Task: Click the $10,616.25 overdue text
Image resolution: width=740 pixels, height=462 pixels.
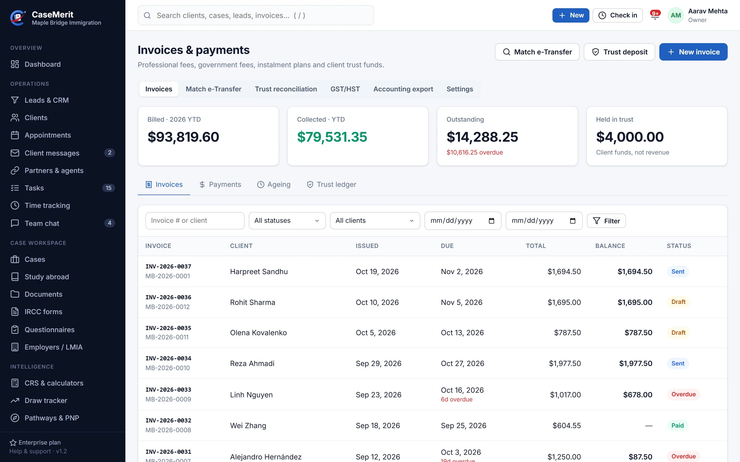Action: point(475,152)
